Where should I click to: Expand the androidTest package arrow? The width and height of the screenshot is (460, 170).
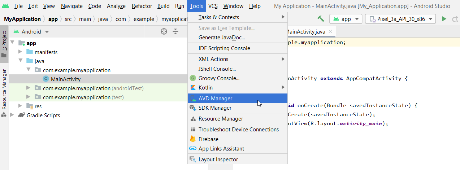click(x=29, y=88)
